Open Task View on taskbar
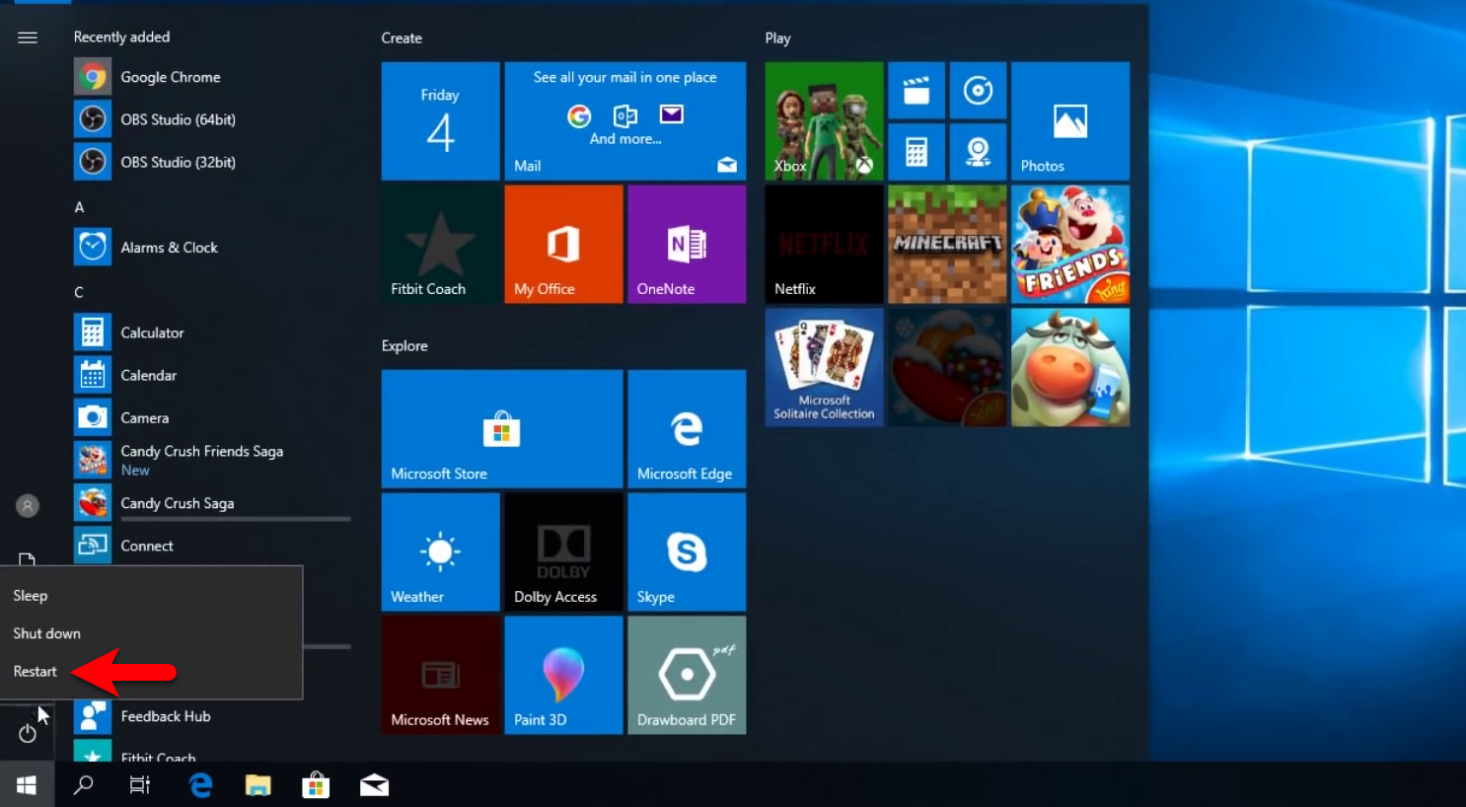The height and width of the screenshot is (807, 1466). [x=140, y=785]
